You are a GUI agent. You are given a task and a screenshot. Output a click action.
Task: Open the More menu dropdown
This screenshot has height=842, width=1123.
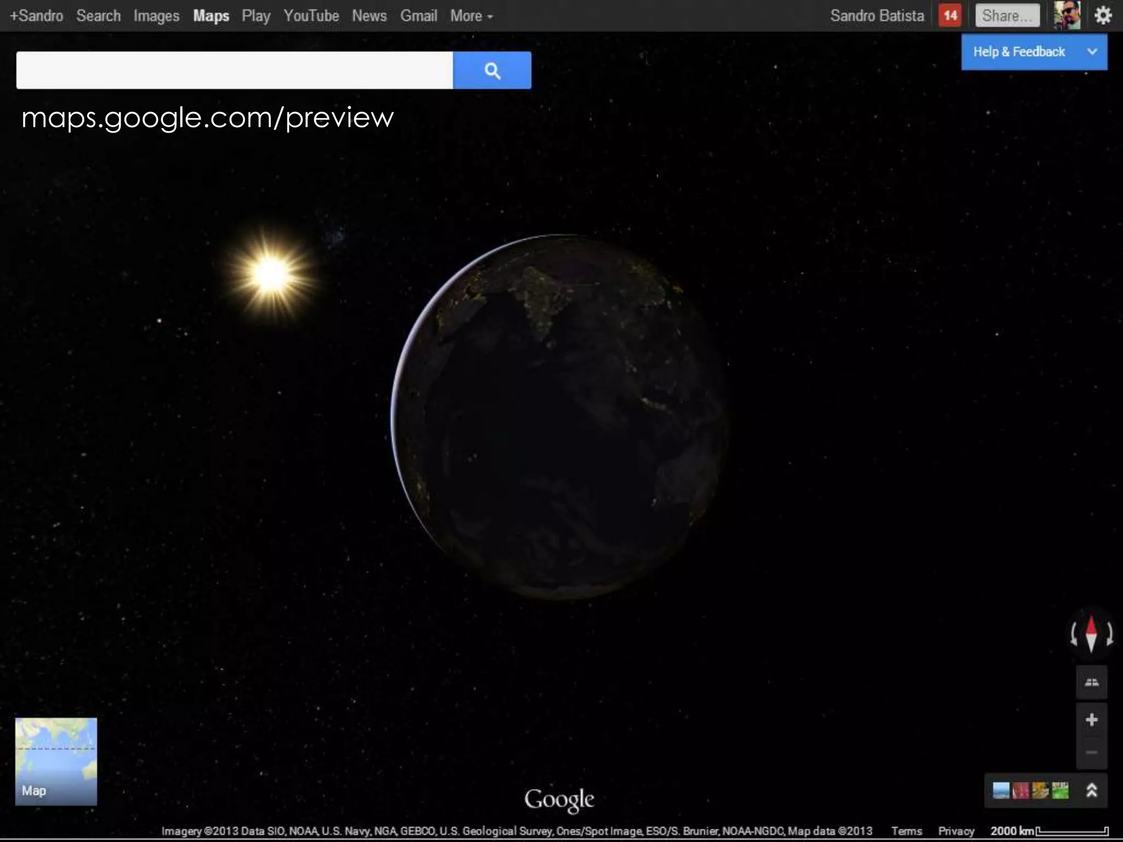pyautogui.click(x=472, y=16)
